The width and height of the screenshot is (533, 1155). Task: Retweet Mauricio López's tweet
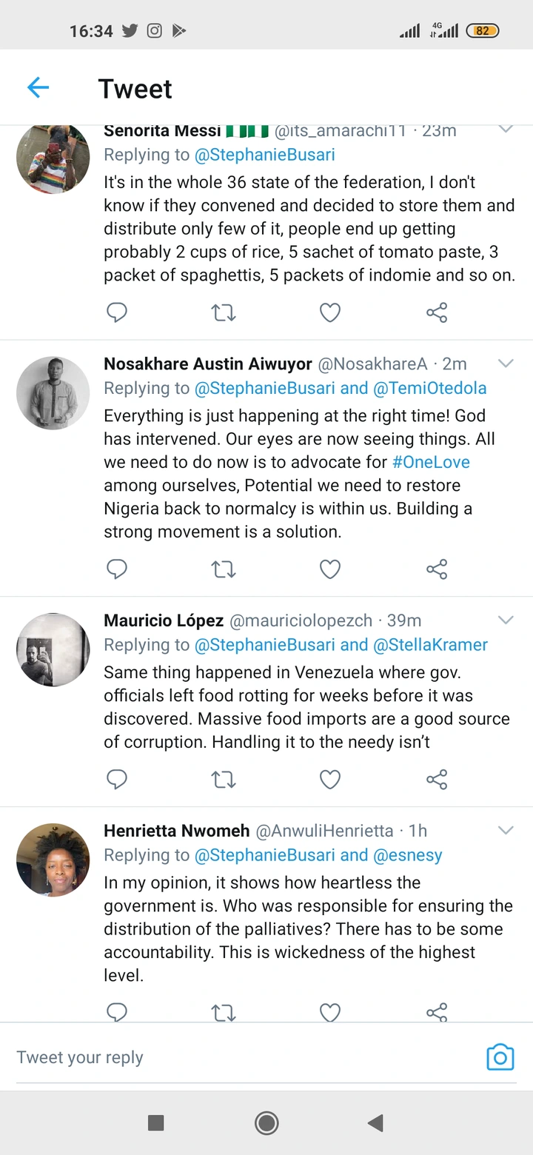click(223, 780)
